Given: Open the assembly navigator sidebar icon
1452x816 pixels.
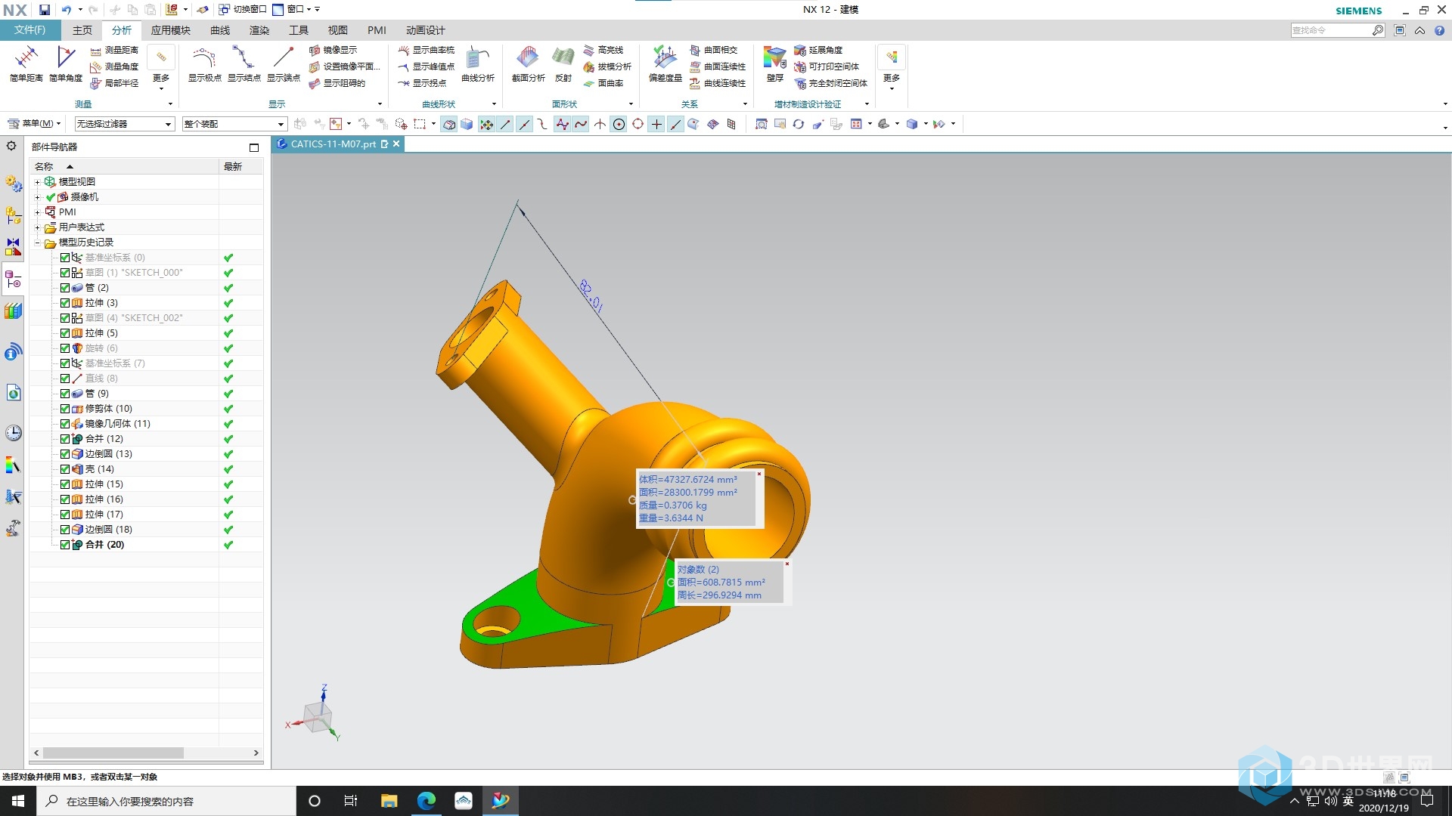Looking at the screenshot, I should (13, 215).
